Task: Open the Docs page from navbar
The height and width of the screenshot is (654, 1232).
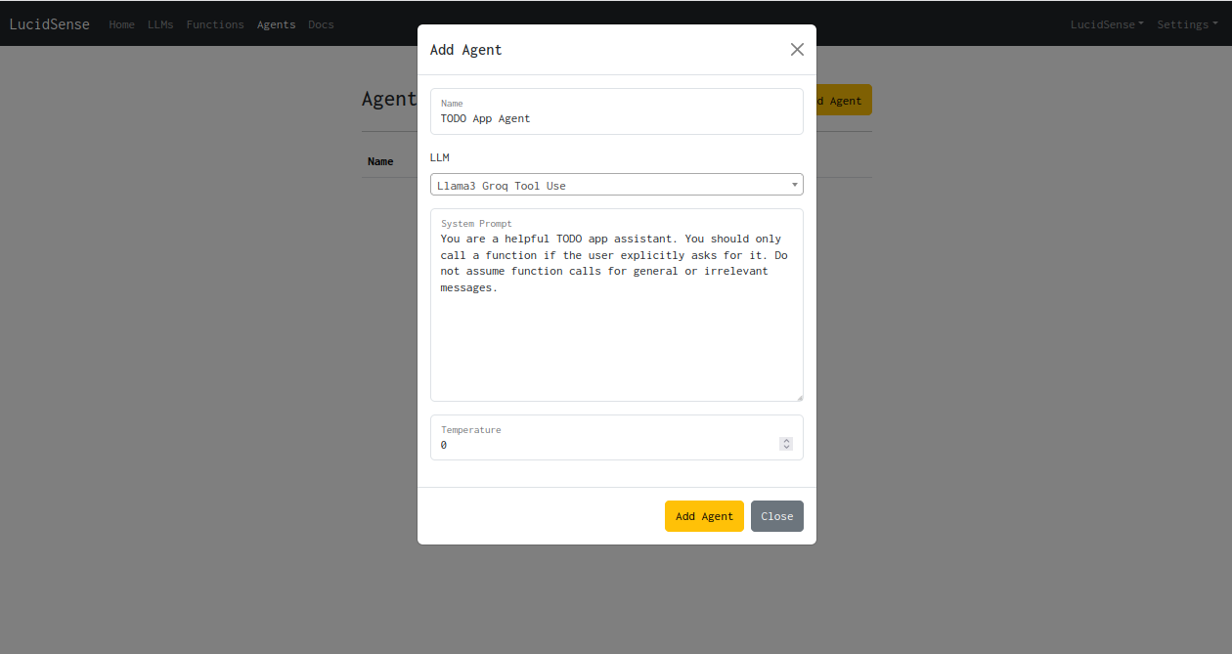Action: point(321,24)
